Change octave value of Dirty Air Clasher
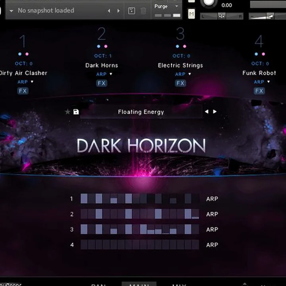Screen dimensions: 286x286 point(24,64)
